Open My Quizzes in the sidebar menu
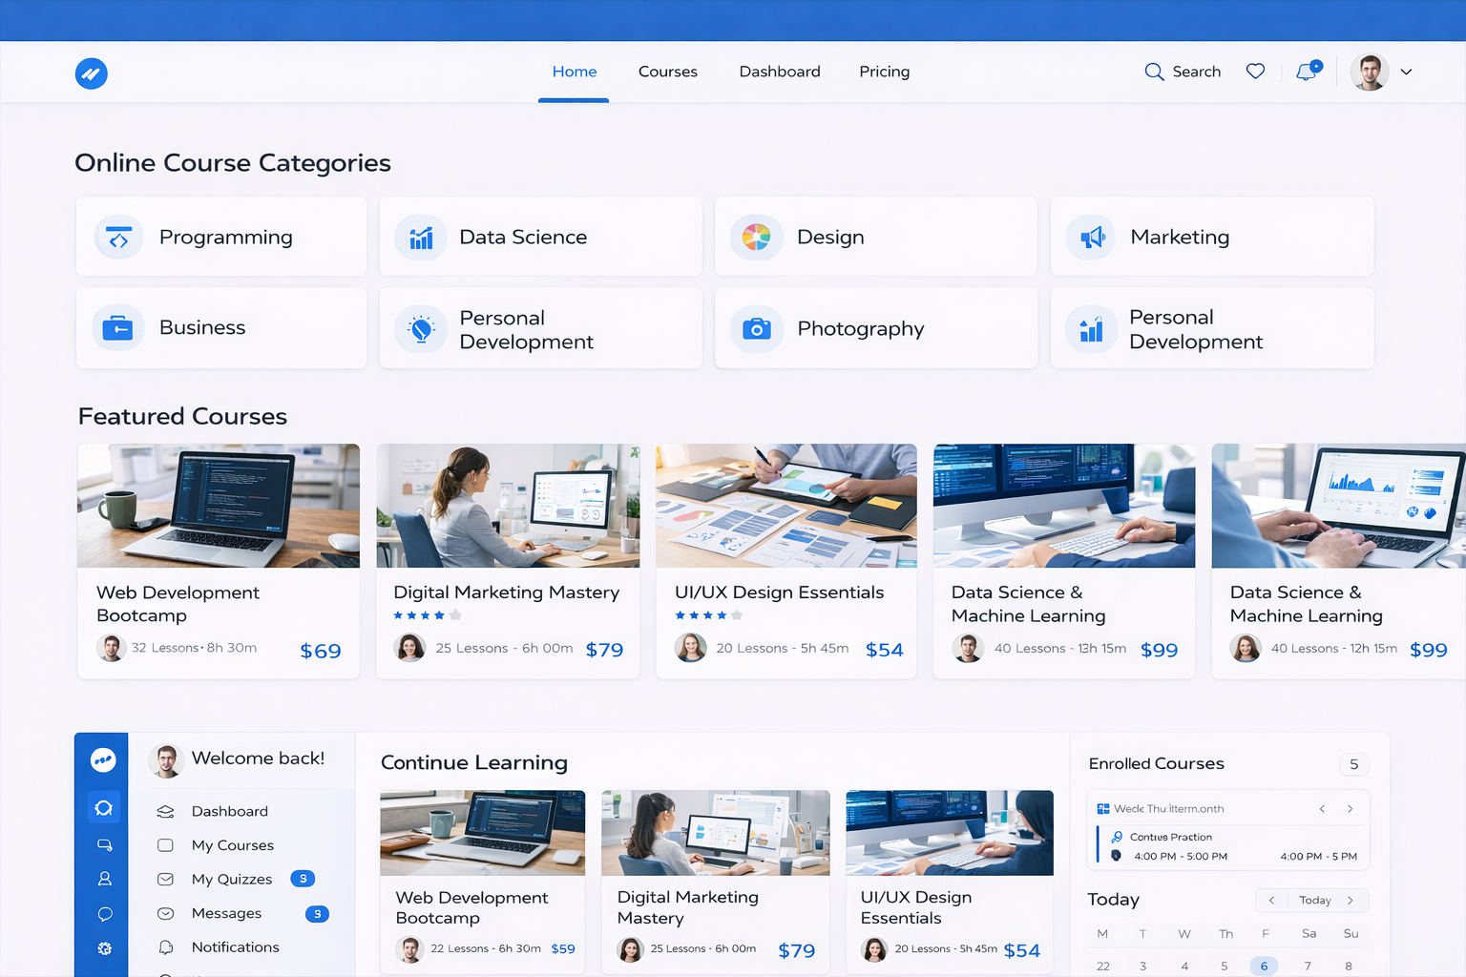This screenshot has width=1466, height=977. coord(232,879)
